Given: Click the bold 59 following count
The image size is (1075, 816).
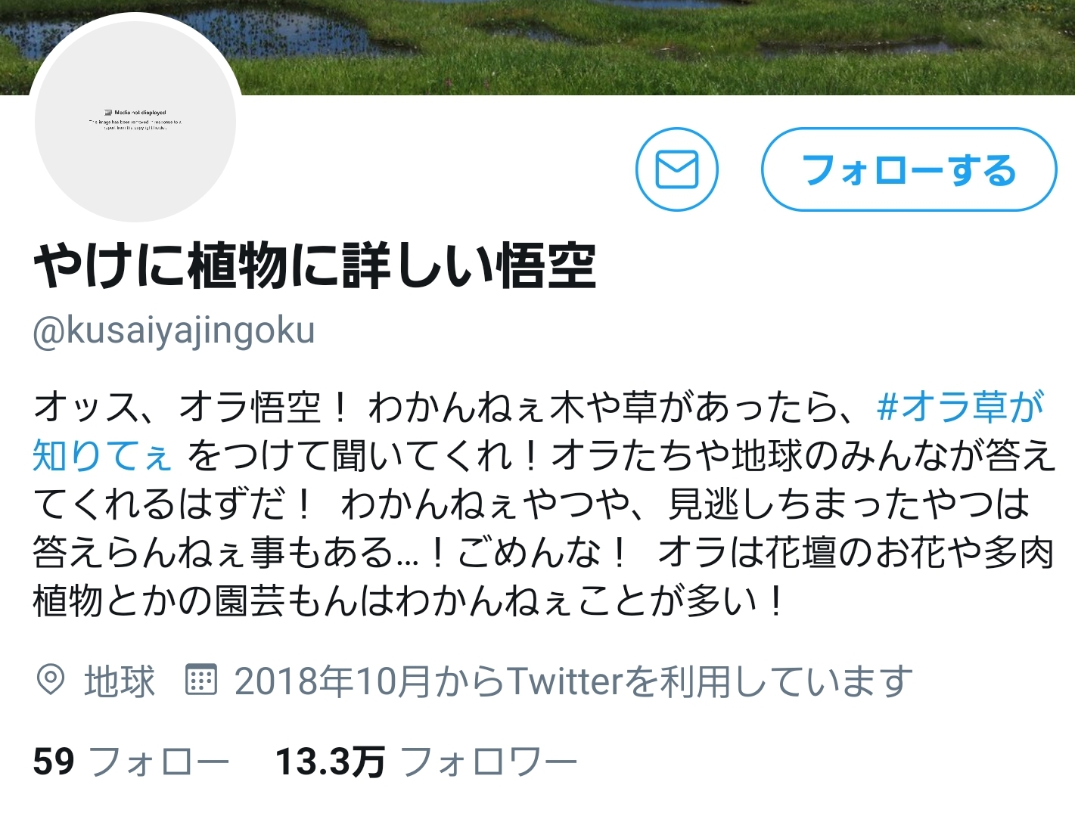Looking at the screenshot, I should click(x=54, y=761).
